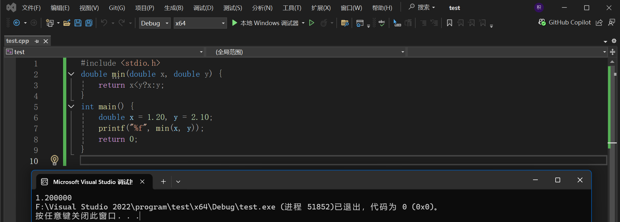The height and width of the screenshot is (222, 620).
Task: Open the new project dropdown arrow
Action: (x=58, y=23)
